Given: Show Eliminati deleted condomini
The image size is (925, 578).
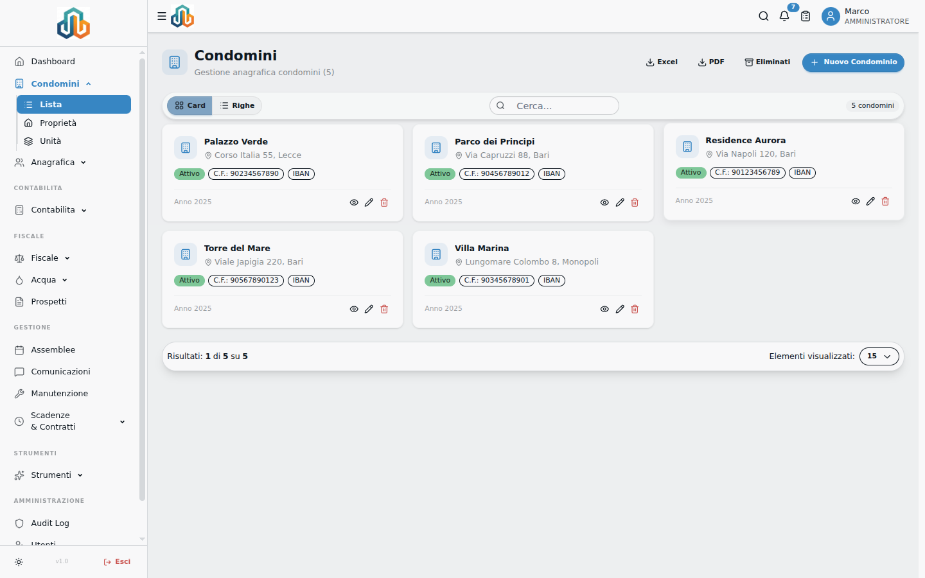Looking at the screenshot, I should pos(767,62).
